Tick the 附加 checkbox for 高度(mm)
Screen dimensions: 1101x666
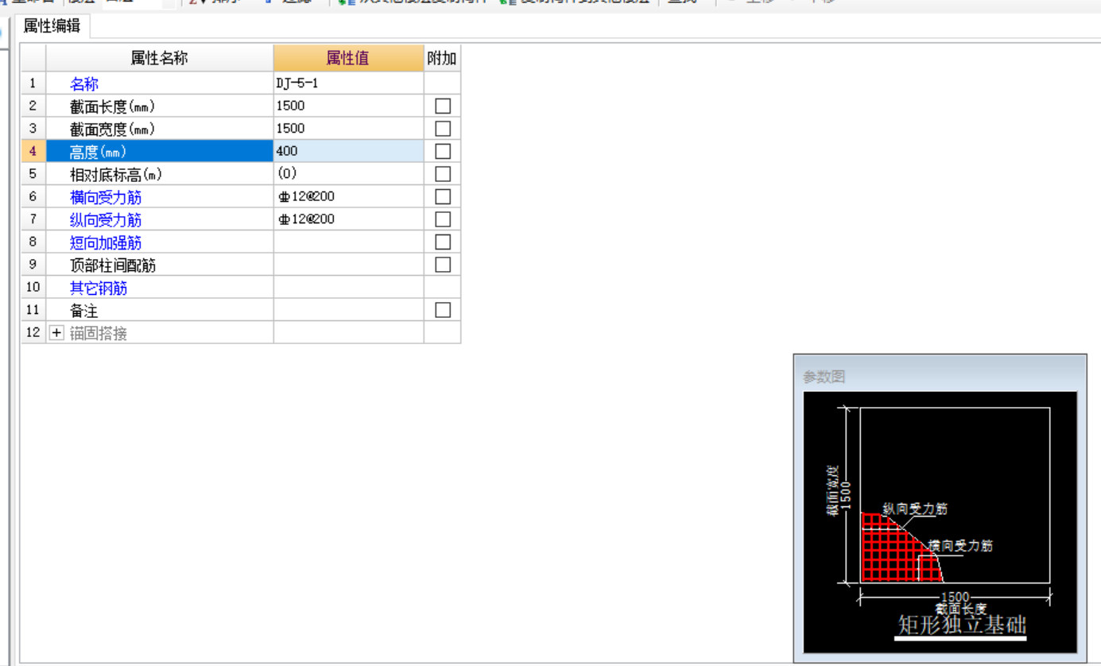443,151
